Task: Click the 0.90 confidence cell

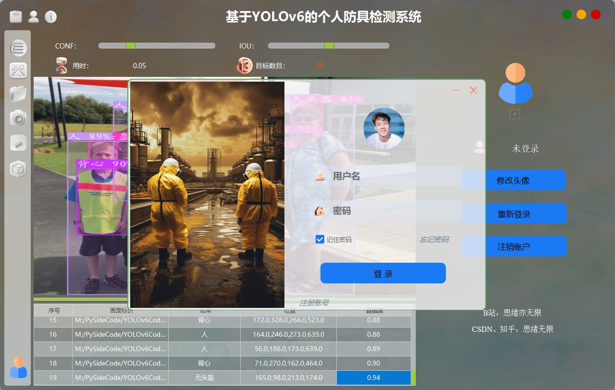Action: click(x=373, y=363)
